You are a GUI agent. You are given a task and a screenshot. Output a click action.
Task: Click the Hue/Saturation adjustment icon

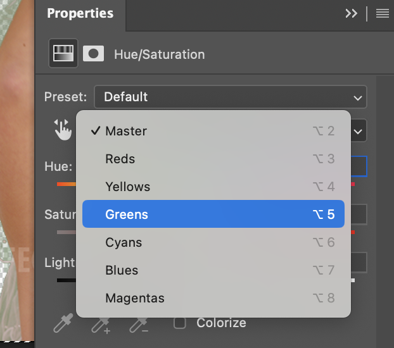(63, 53)
